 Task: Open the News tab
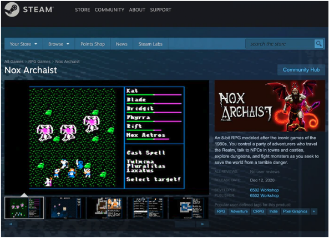pos(122,44)
